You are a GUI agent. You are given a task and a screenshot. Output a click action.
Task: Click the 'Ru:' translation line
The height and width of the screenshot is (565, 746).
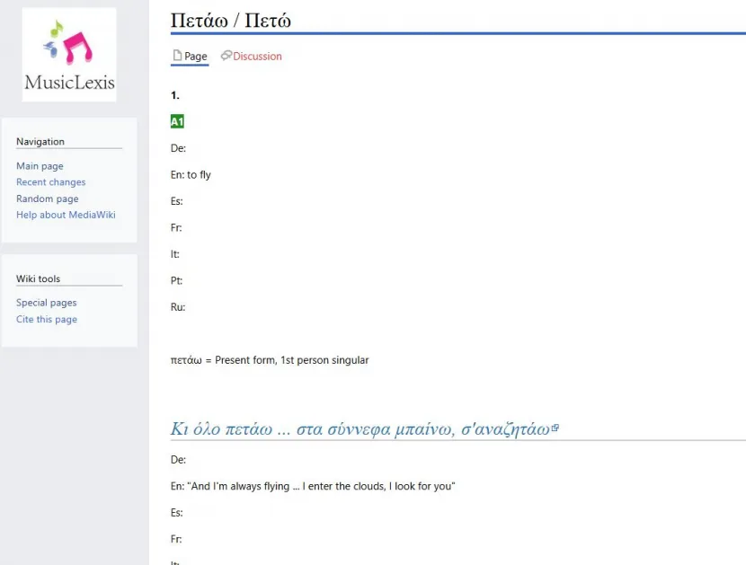[178, 307]
